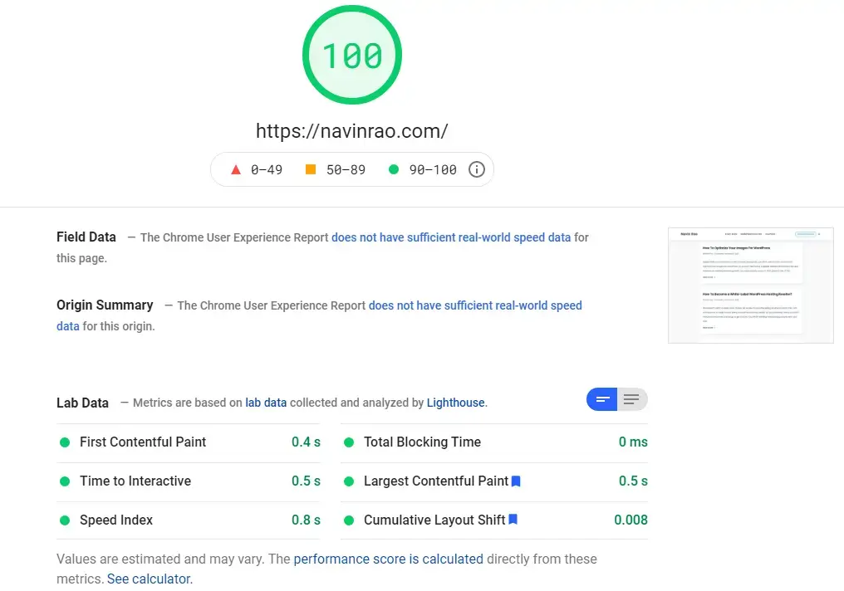
Task: Click the green dot beside Speed Index
Action: tap(65, 520)
